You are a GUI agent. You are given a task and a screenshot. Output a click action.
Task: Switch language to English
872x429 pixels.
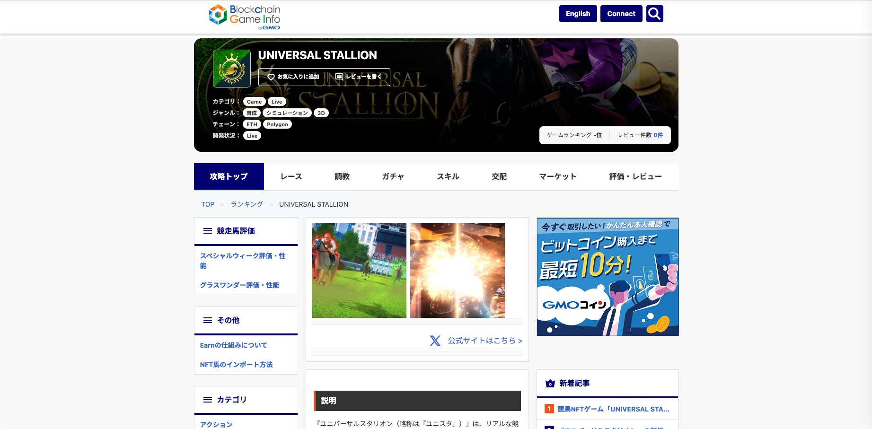coord(578,14)
